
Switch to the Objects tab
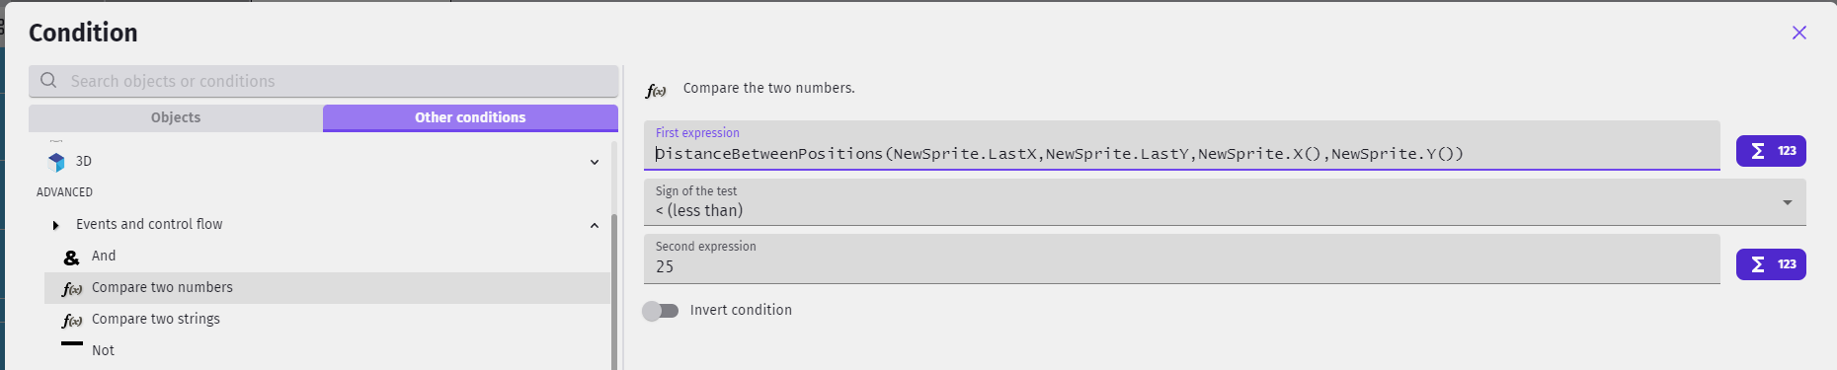[x=176, y=117]
